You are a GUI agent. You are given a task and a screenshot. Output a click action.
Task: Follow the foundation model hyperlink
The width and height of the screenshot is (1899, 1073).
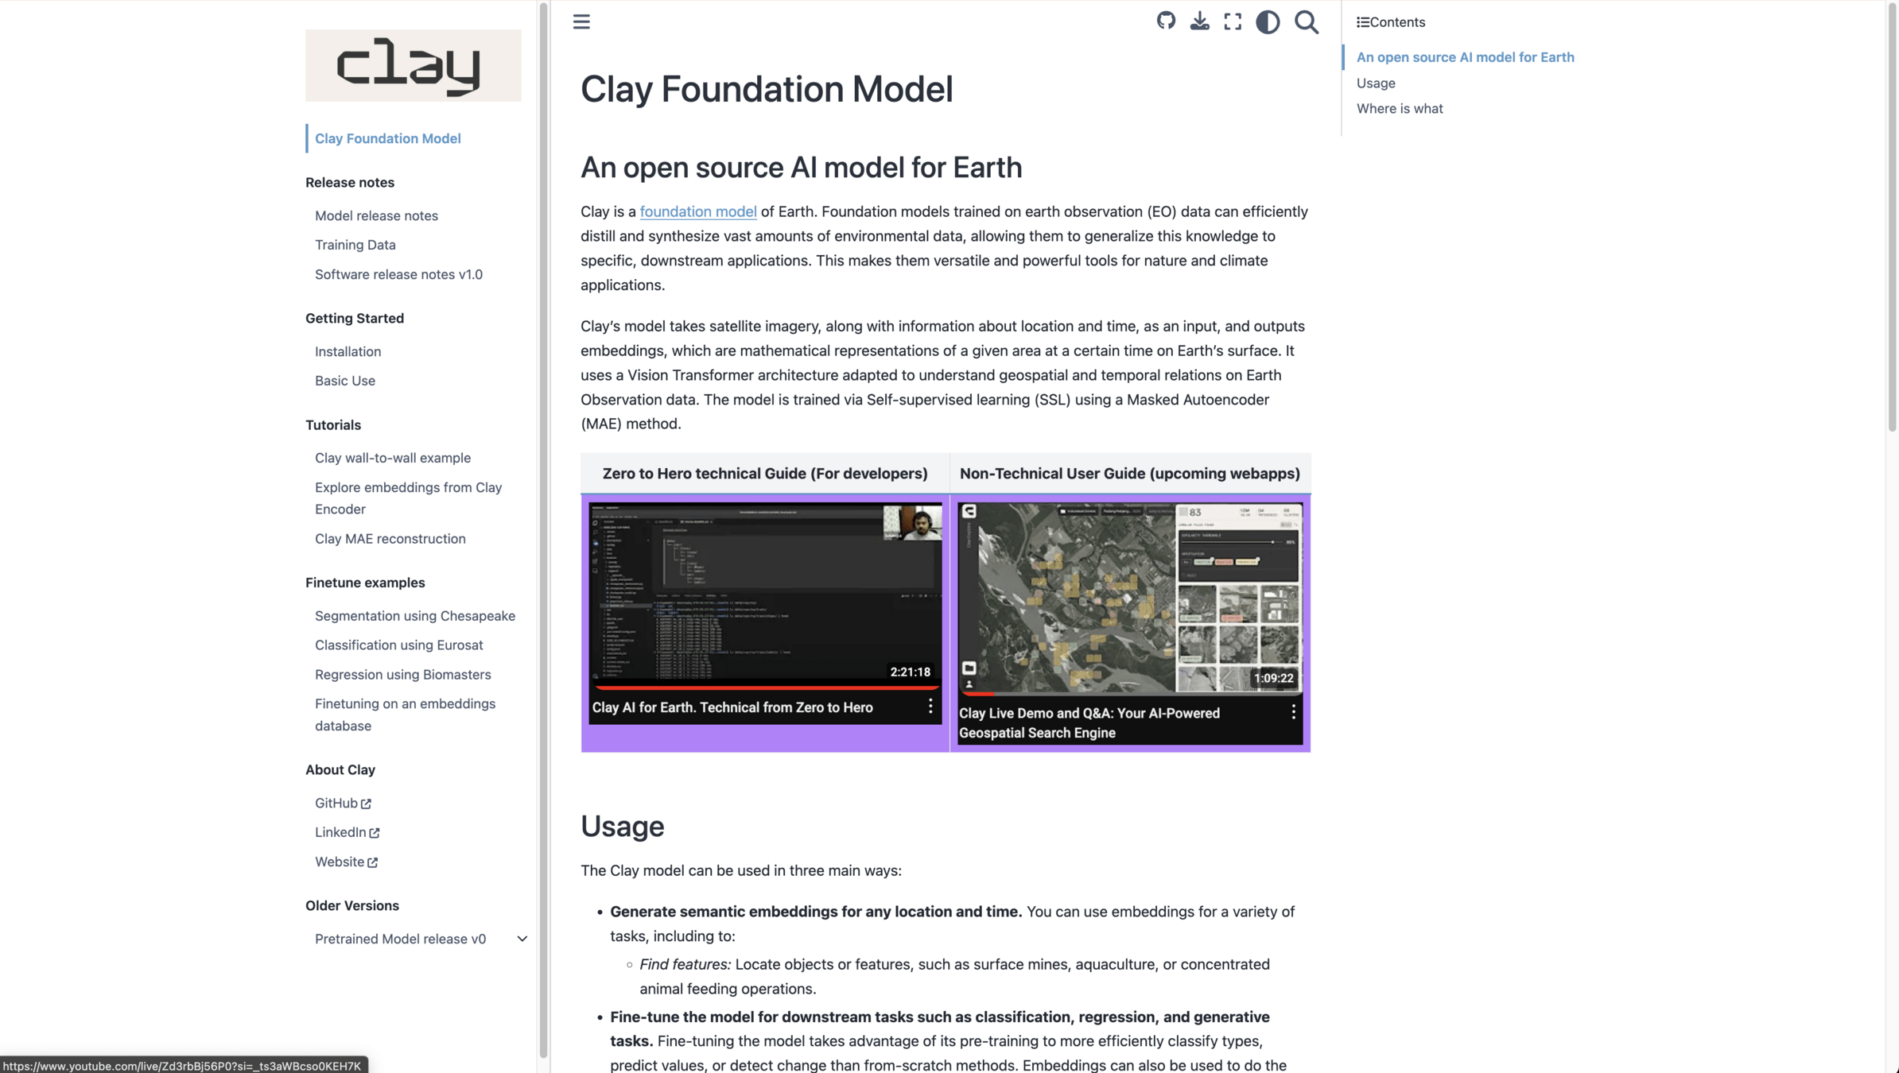697,211
